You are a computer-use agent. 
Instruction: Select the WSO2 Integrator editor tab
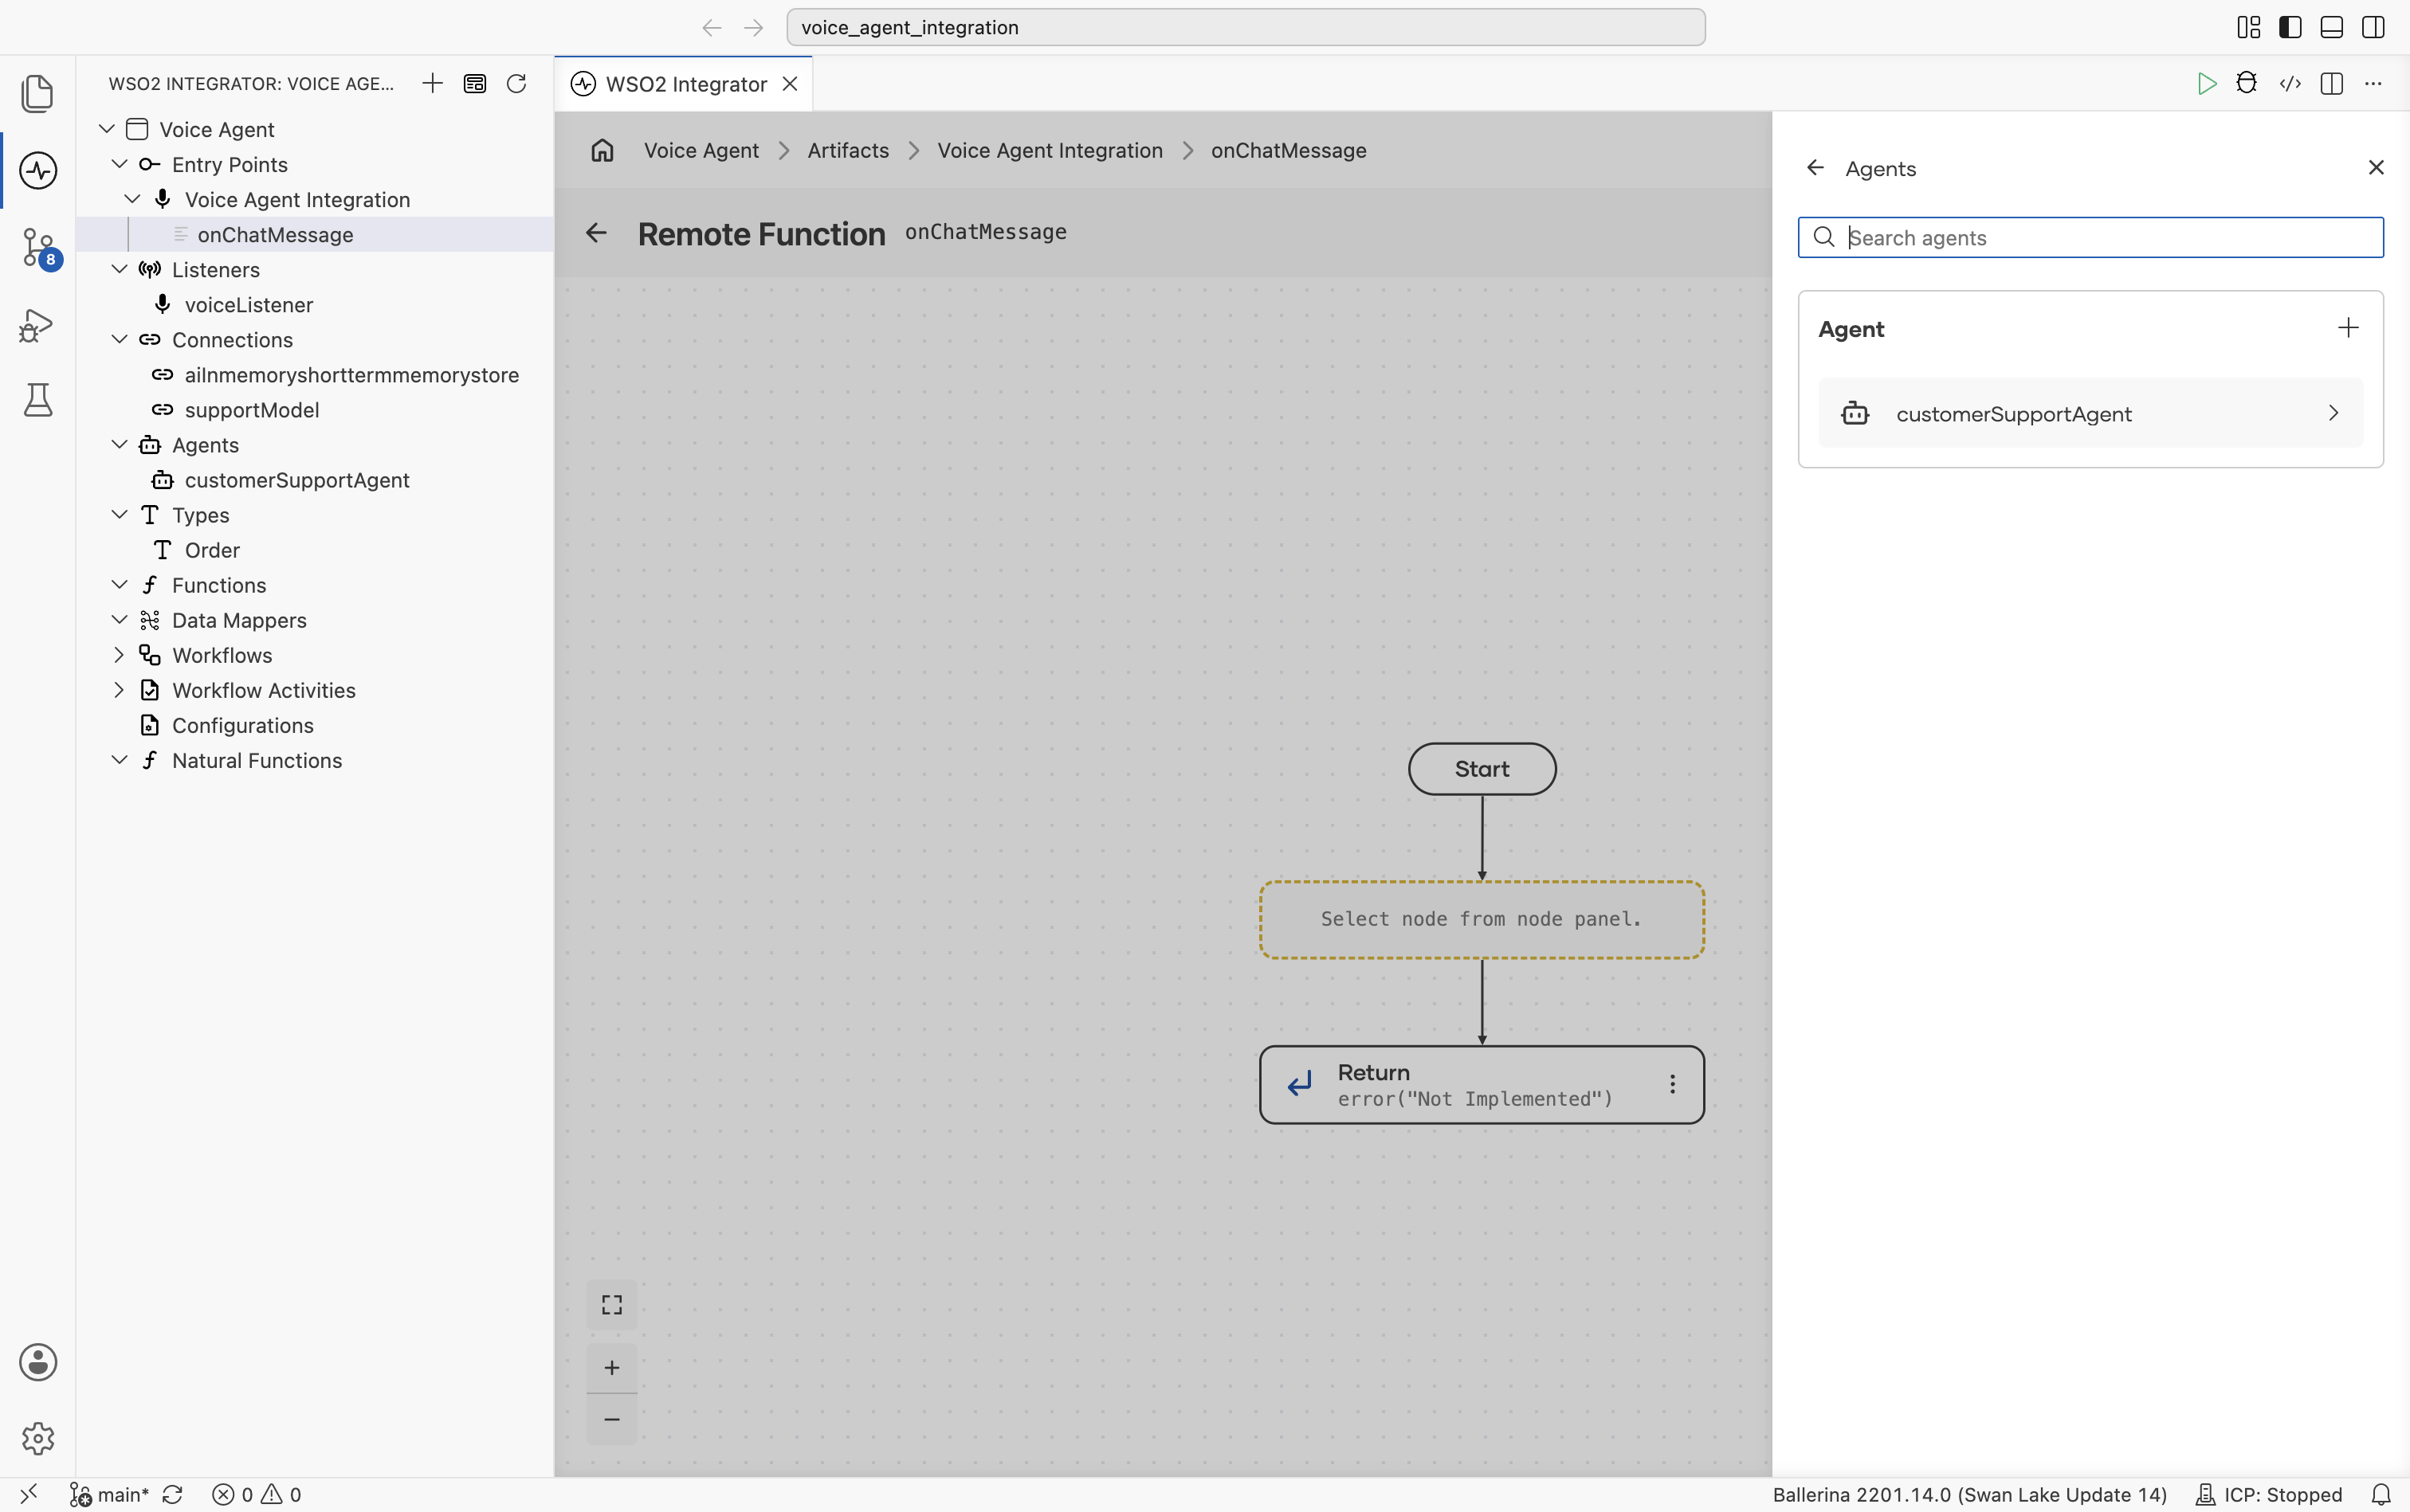coord(685,84)
